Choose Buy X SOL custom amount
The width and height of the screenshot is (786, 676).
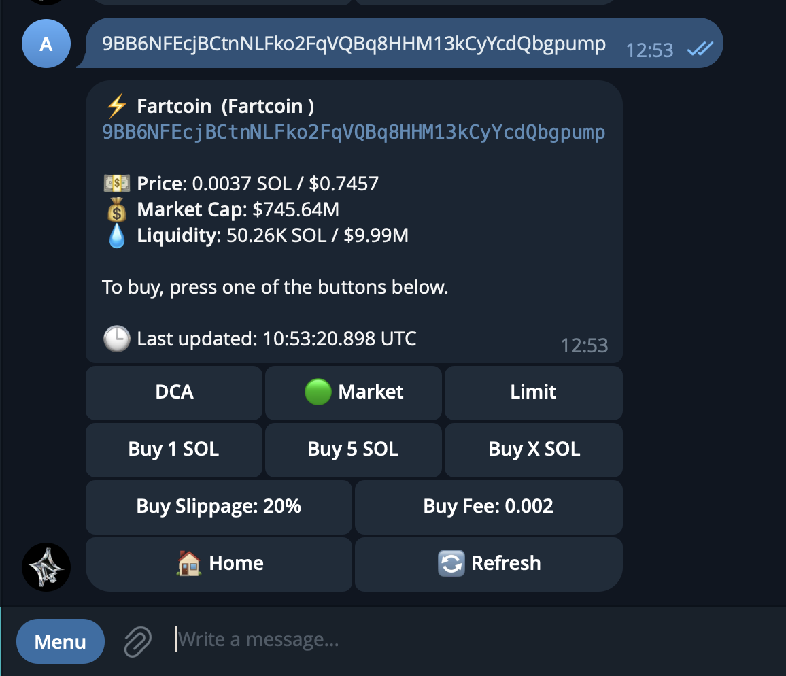[x=534, y=450]
